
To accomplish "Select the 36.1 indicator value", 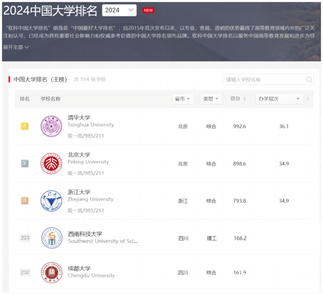I will pyautogui.click(x=284, y=127).
